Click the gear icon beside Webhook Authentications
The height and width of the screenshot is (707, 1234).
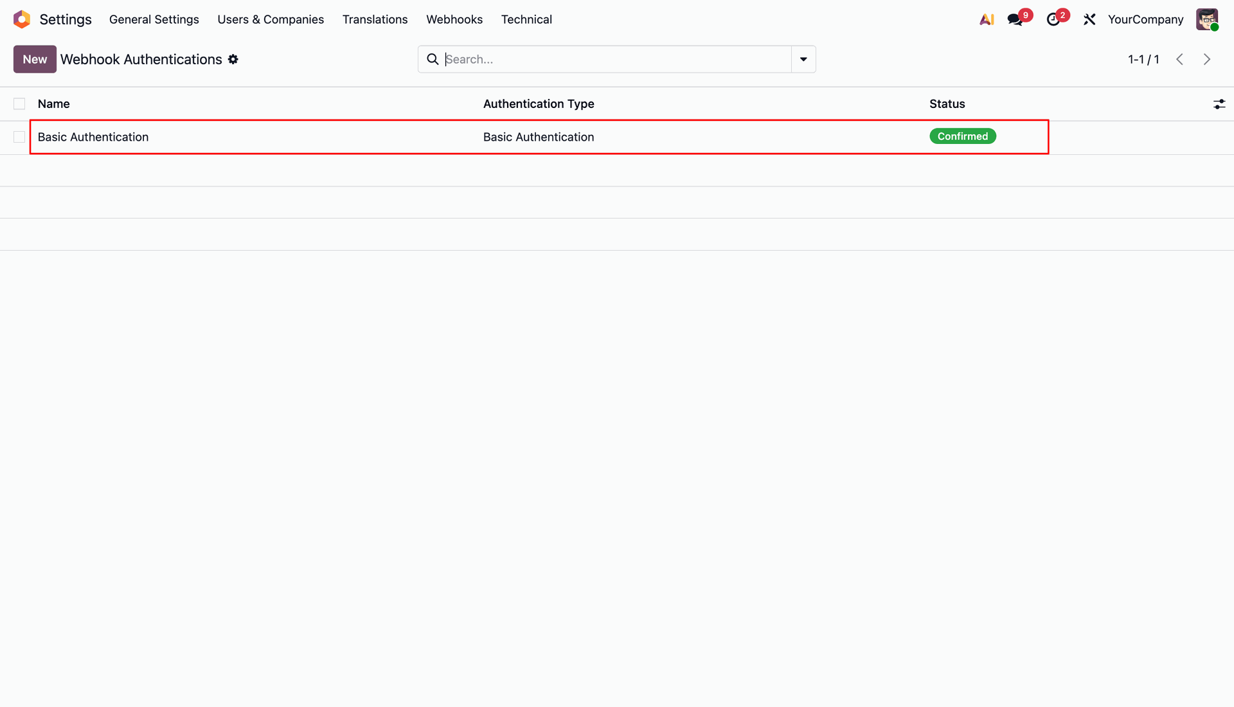pyautogui.click(x=233, y=59)
